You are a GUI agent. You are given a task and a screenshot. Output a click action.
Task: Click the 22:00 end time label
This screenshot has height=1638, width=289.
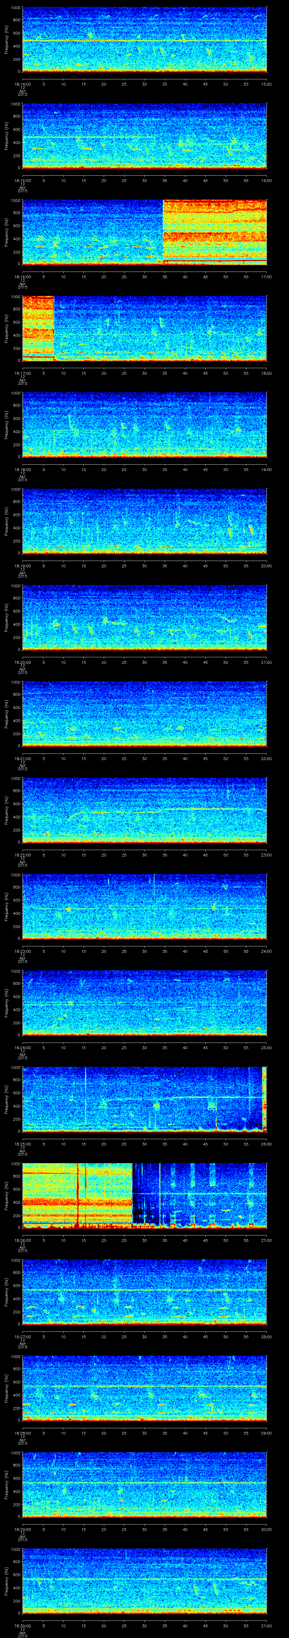(267, 759)
